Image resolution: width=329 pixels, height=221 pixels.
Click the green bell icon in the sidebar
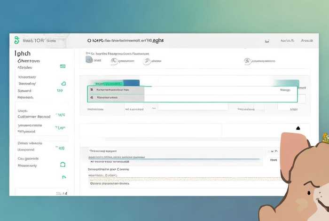63,83
